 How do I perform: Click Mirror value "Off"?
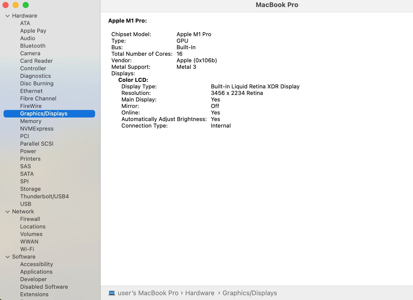click(x=215, y=106)
